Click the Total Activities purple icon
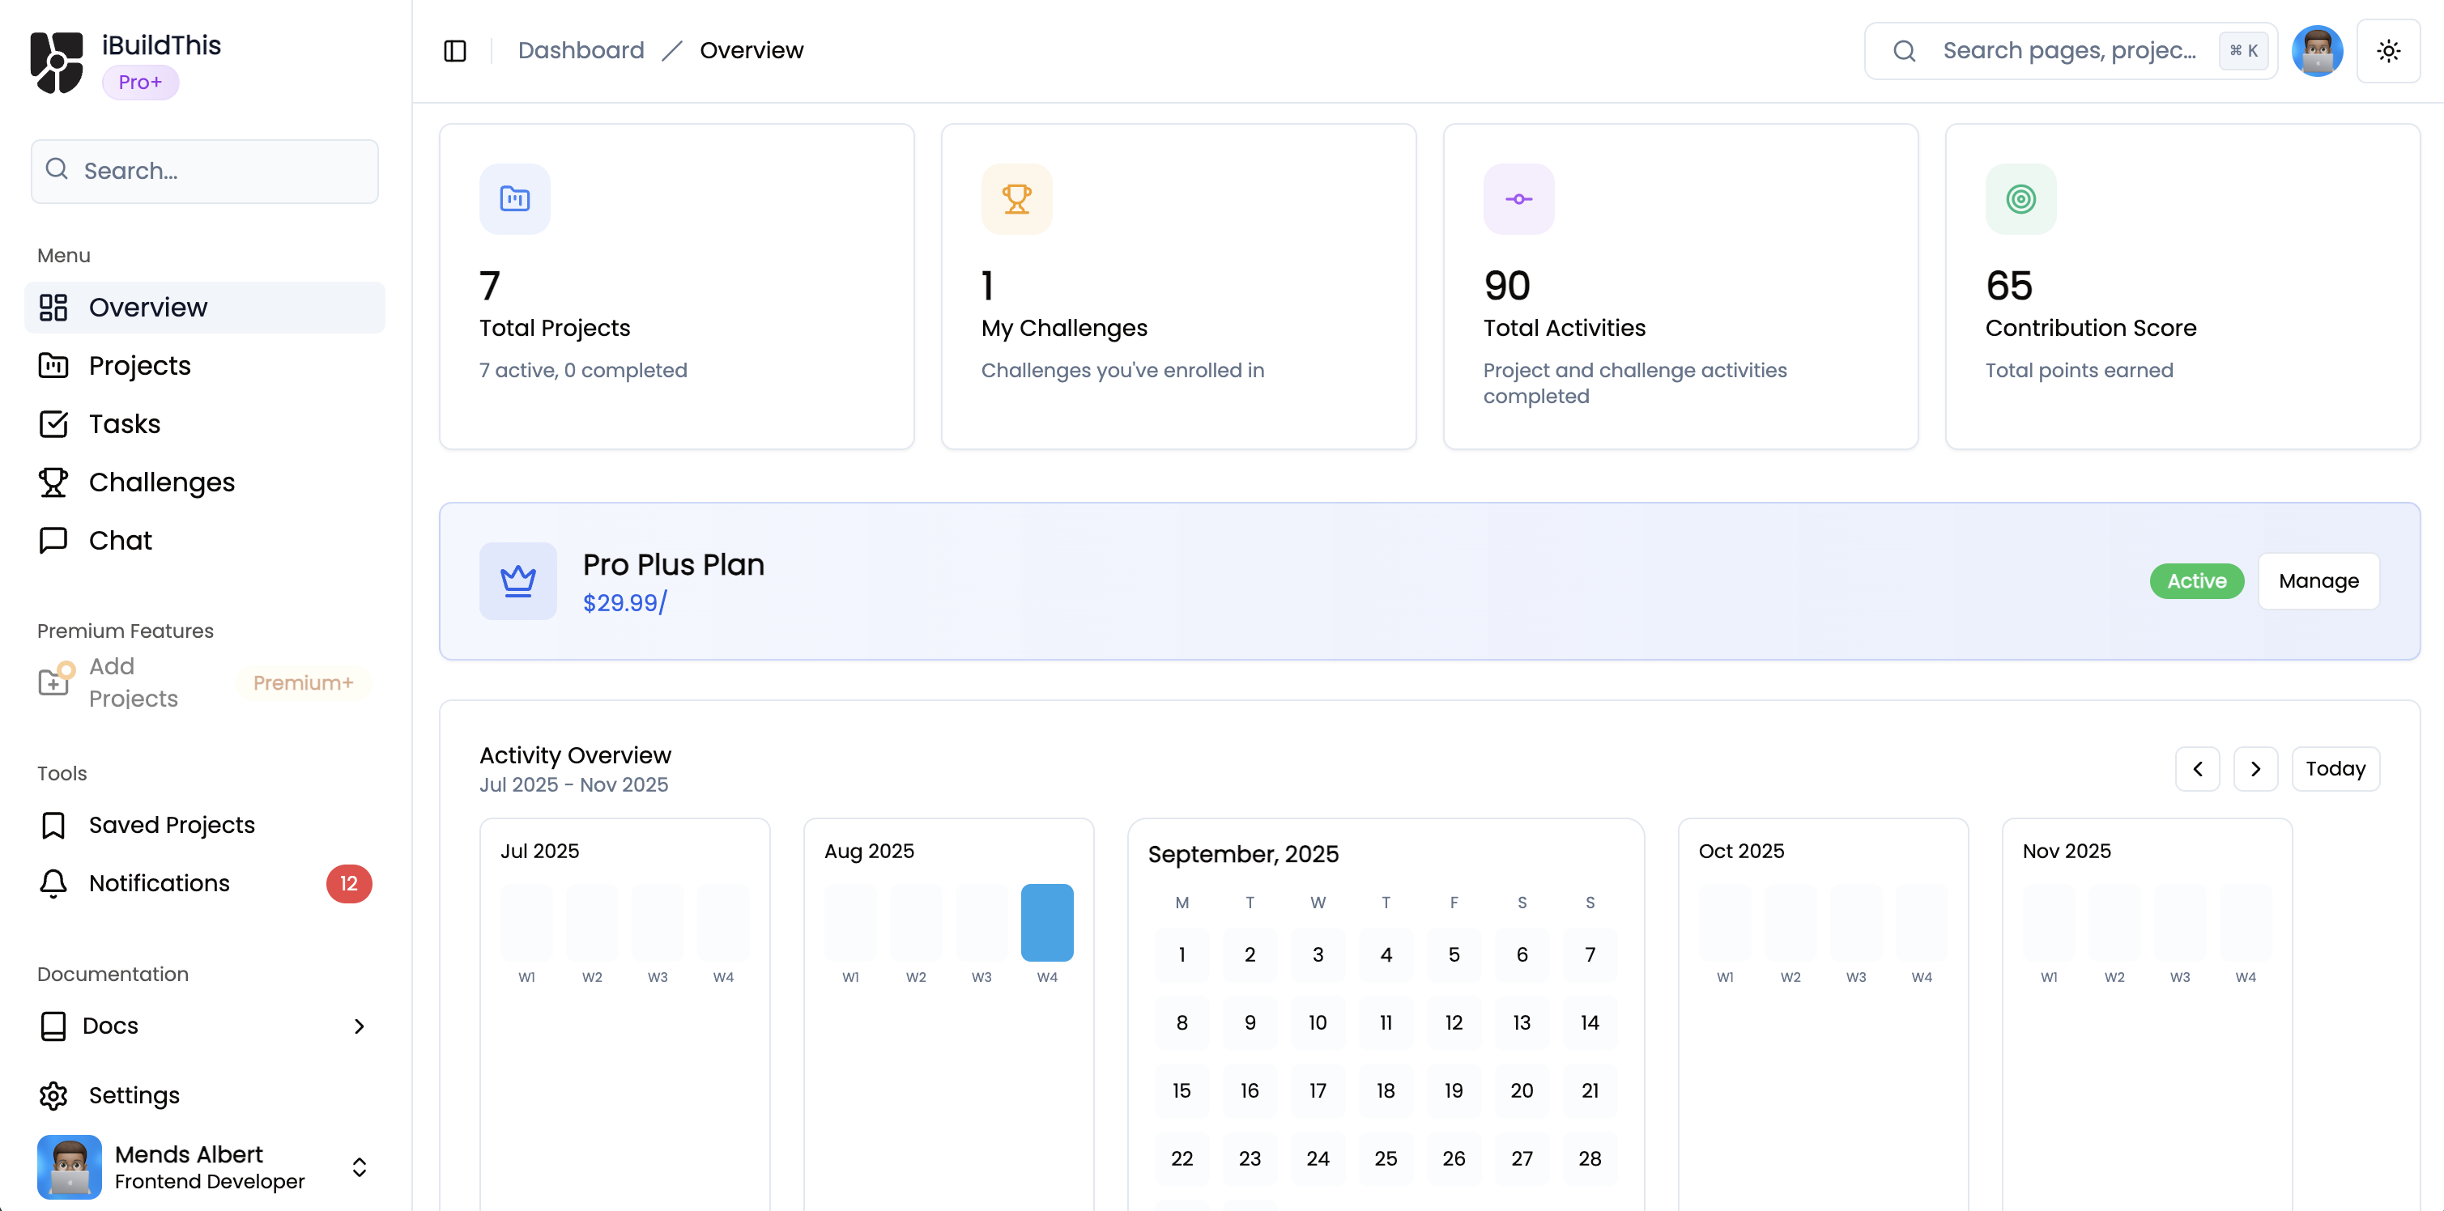 (1518, 198)
